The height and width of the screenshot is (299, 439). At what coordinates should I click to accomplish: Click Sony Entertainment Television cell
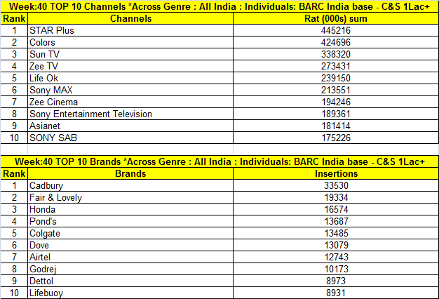[x=130, y=114]
